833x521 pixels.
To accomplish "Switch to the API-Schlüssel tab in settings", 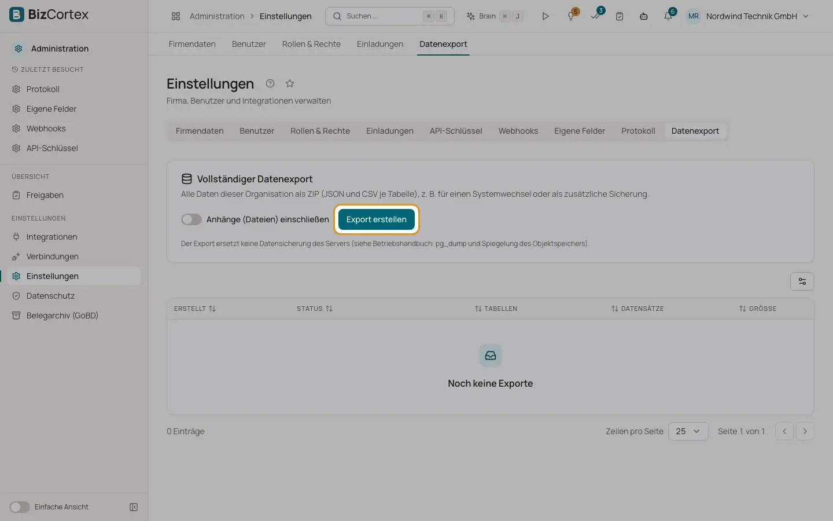I will pos(456,131).
